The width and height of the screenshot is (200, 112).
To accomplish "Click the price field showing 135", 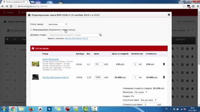I will (x=99, y=64).
